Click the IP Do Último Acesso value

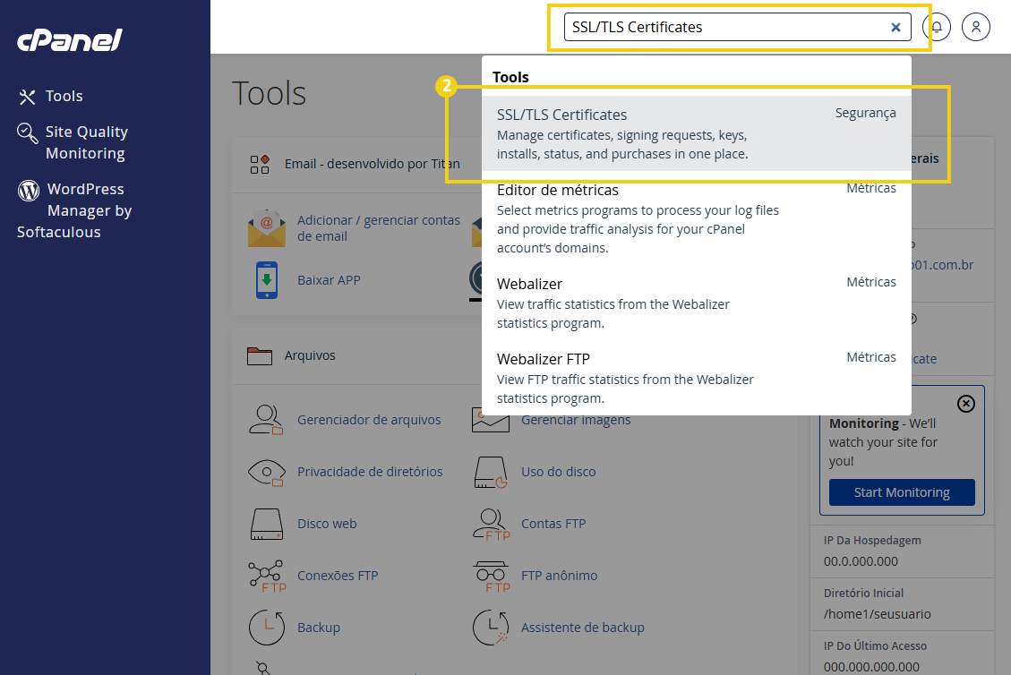tap(871, 667)
